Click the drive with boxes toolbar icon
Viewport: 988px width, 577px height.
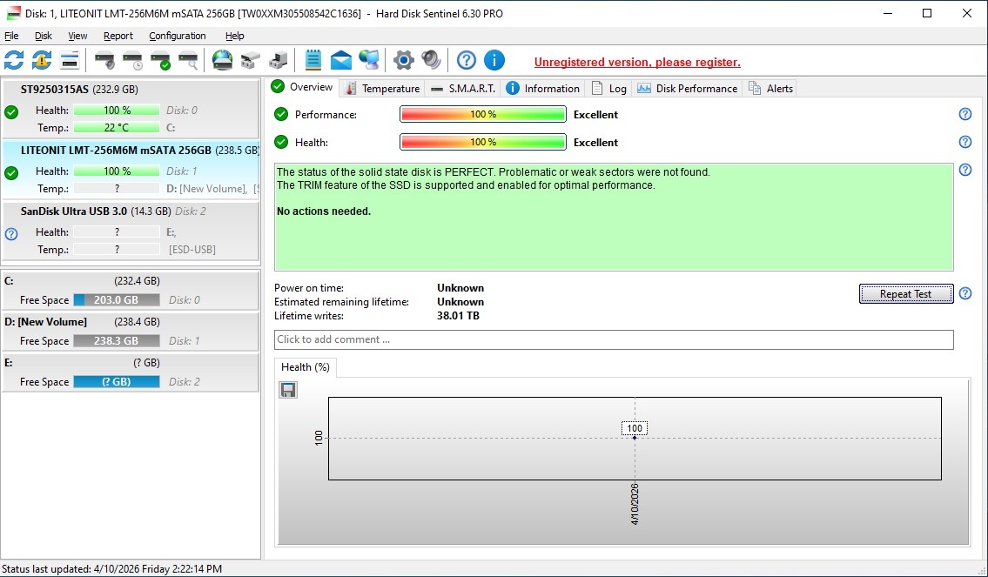click(250, 60)
